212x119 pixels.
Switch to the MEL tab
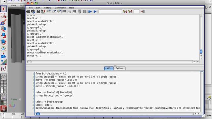[109, 68]
